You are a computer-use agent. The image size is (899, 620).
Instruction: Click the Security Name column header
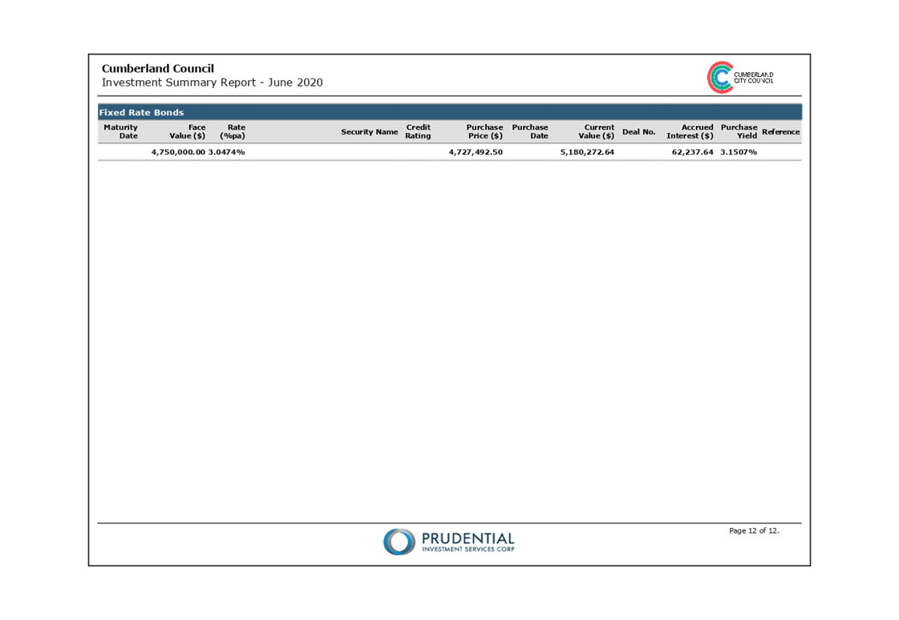coord(369,131)
